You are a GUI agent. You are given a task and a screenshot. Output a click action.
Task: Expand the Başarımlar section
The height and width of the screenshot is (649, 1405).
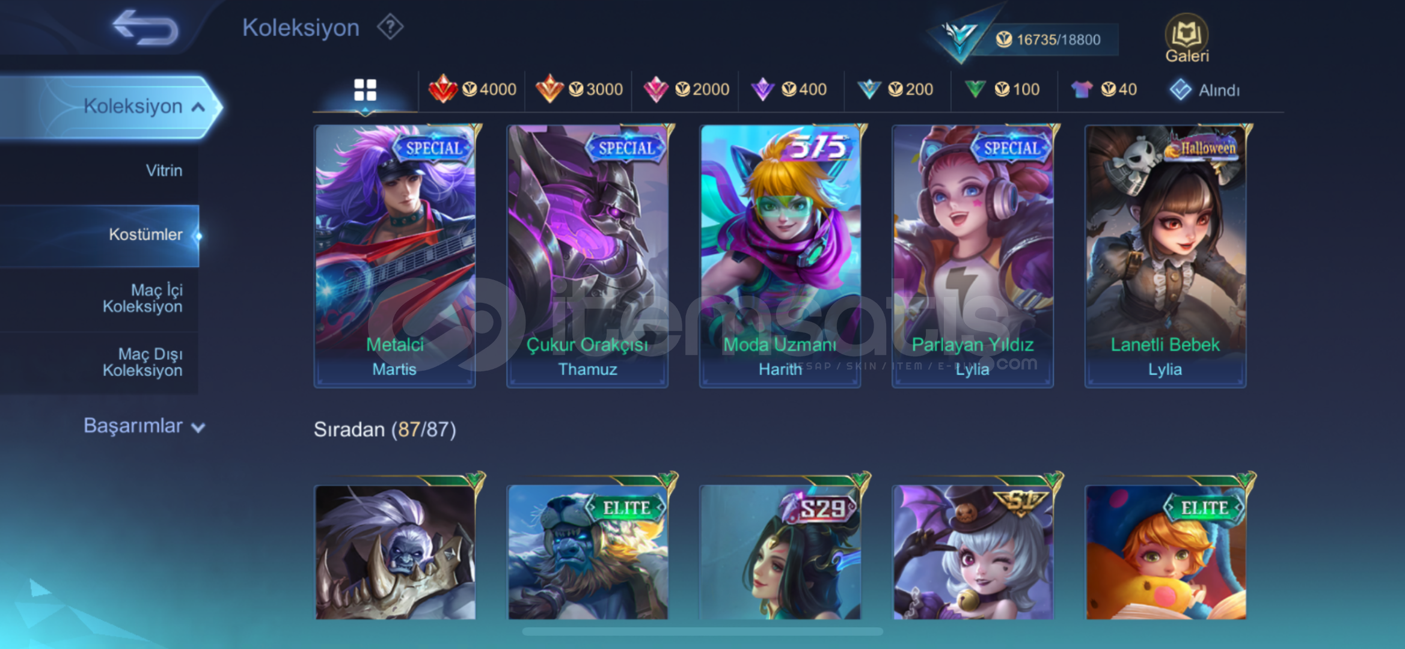[x=144, y=426]
